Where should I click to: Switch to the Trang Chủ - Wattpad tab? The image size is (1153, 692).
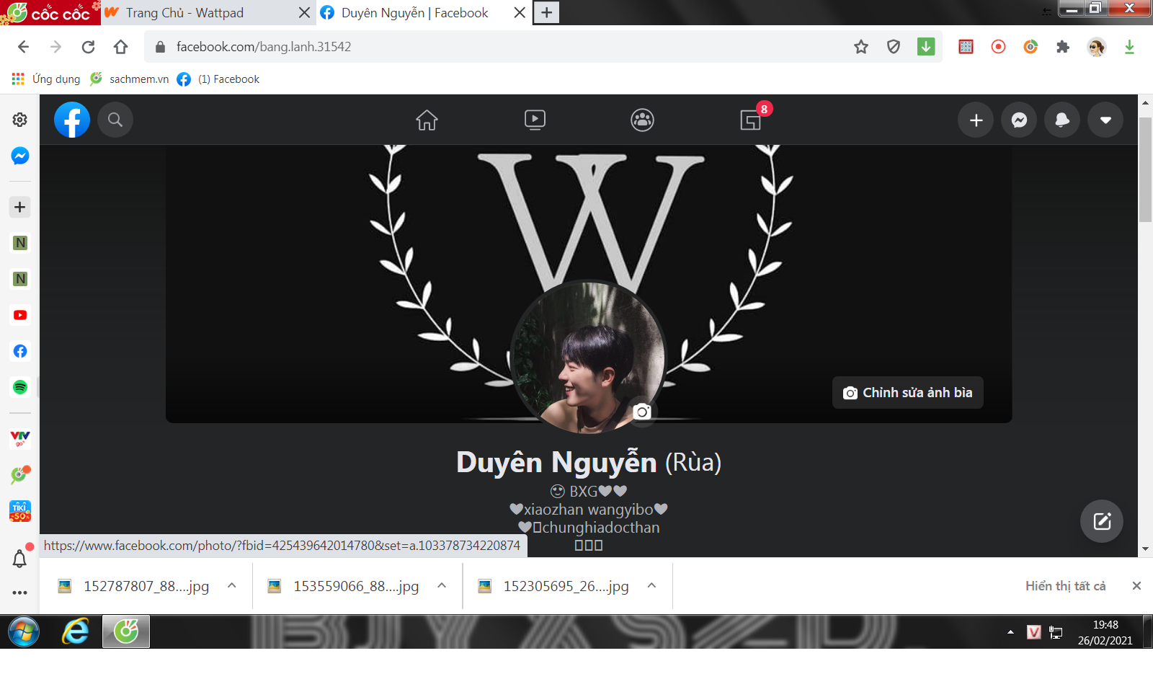click(x=185, y=13)
